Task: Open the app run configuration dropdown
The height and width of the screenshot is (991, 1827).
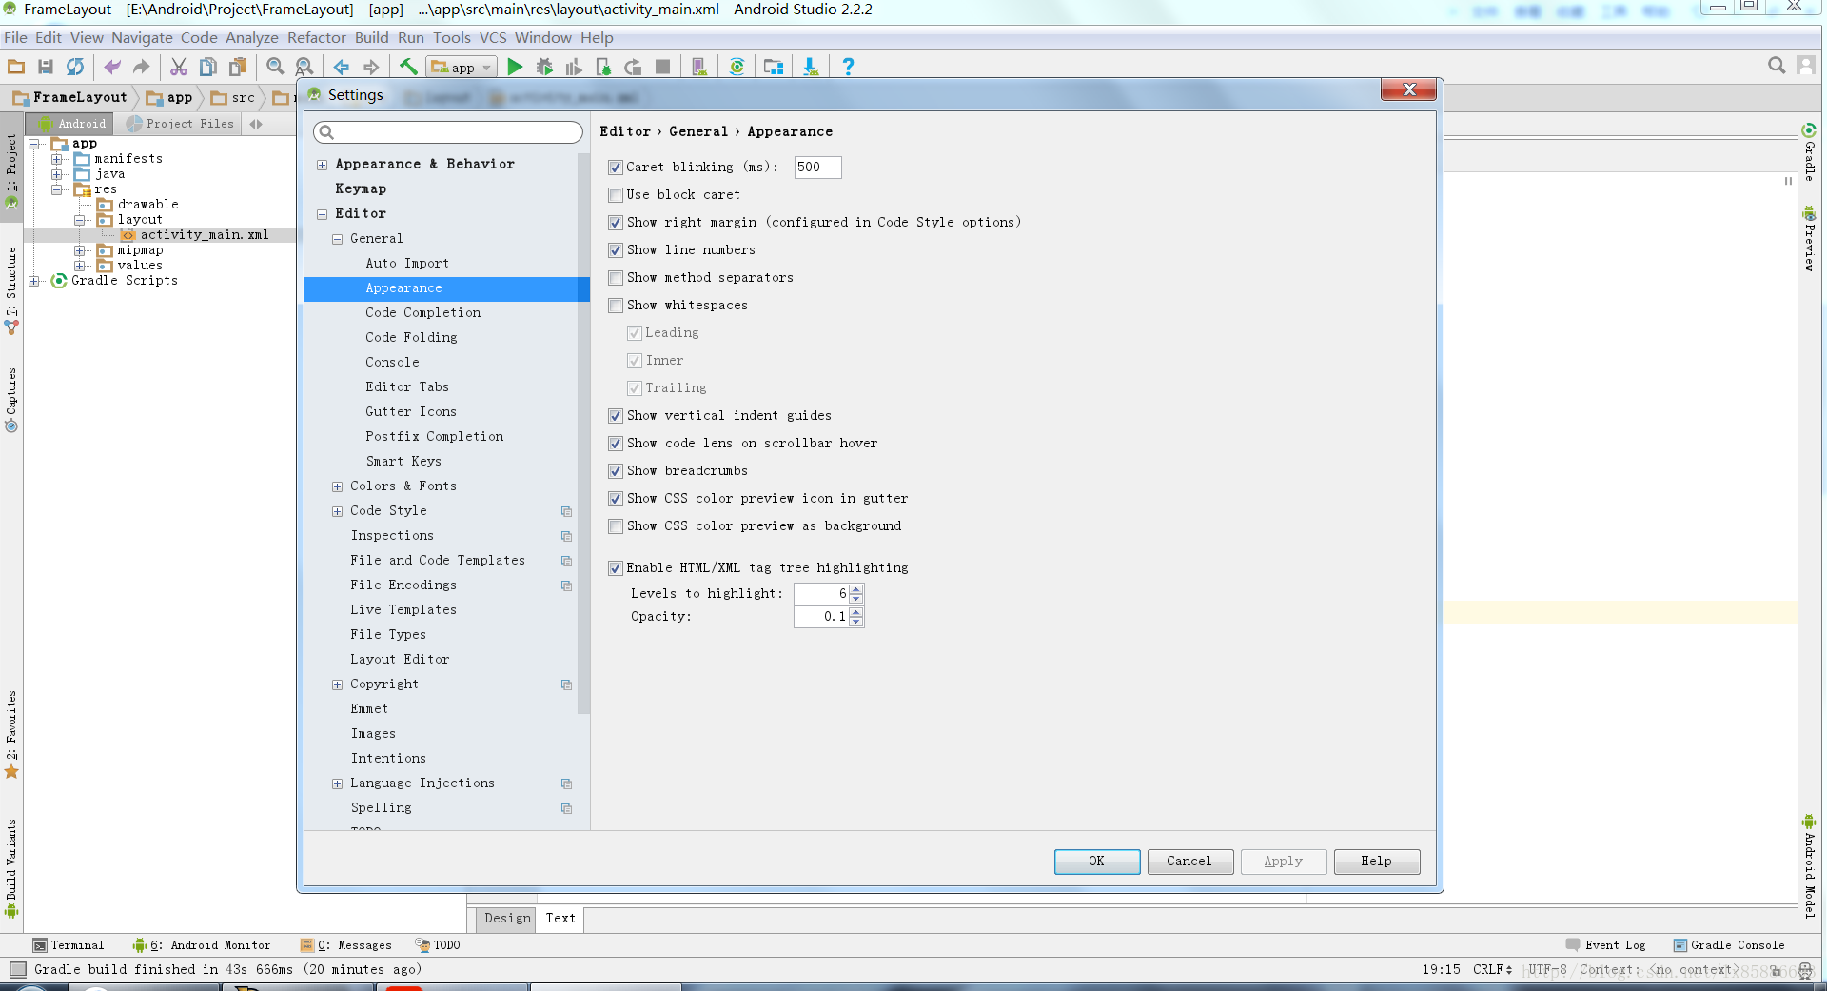Action: click(462, 67)
